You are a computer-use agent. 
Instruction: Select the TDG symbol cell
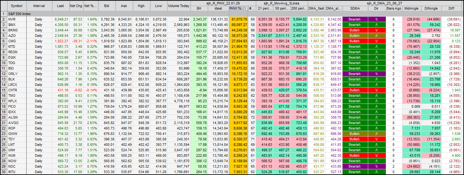click(x=16, y=63)
